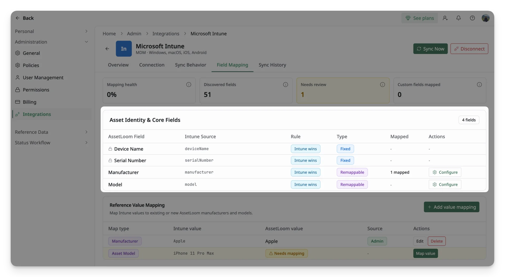Click '1 mapped' in Manufacturer row
Image resolution: width=505 pixels, height=277 pixels.
click(x=400, y=173)
